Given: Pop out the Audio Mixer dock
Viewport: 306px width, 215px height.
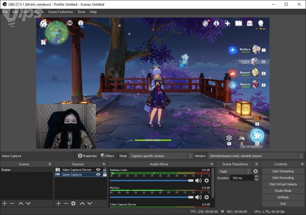Looking at the screenshot, I should point(212,164).
